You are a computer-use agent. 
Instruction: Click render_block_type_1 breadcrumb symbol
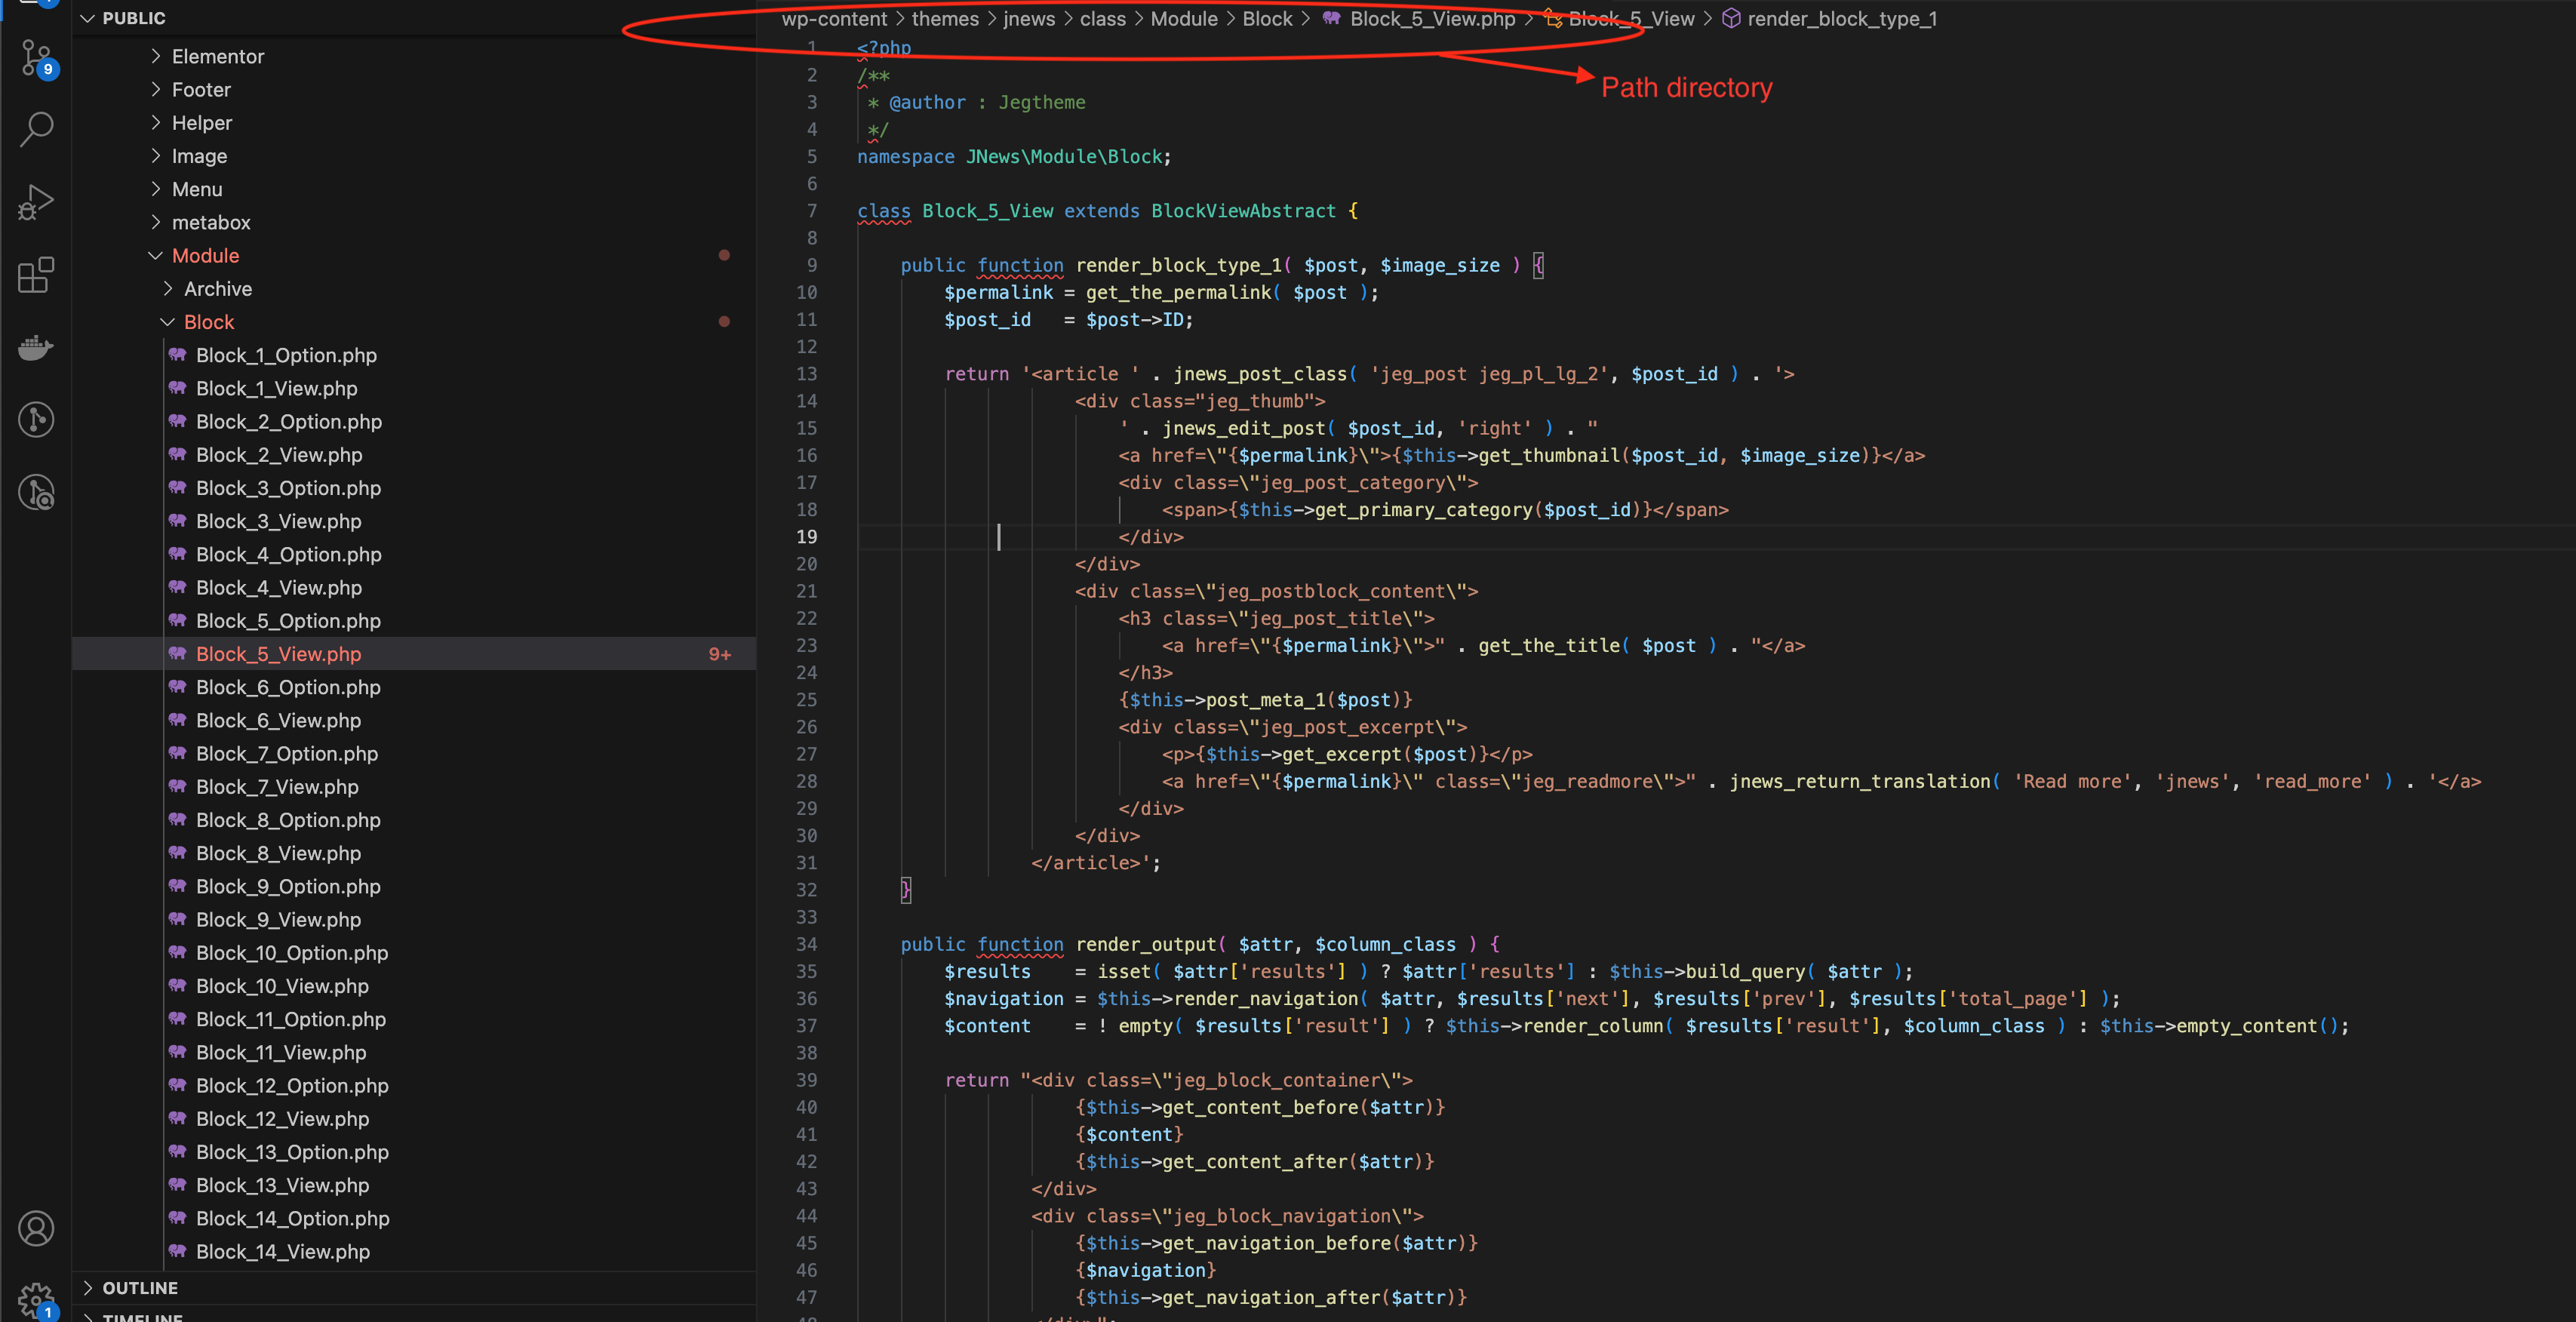click(1841, 19)
